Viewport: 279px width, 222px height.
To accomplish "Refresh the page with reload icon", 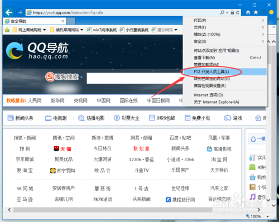I will click(238, 12).
